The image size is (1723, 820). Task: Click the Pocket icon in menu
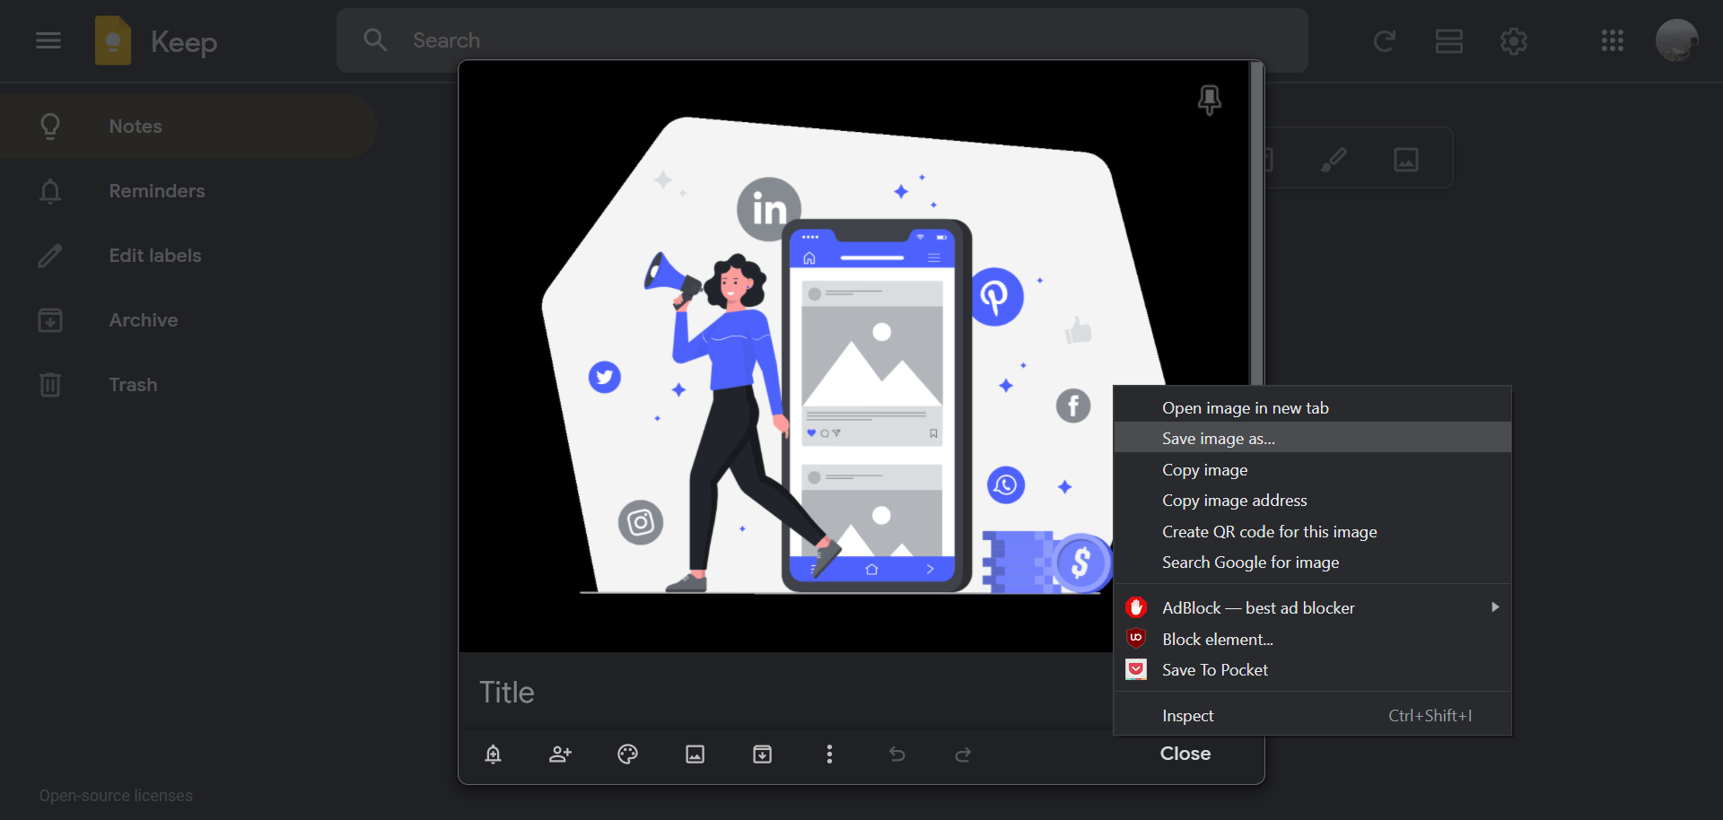(1136, 669)
